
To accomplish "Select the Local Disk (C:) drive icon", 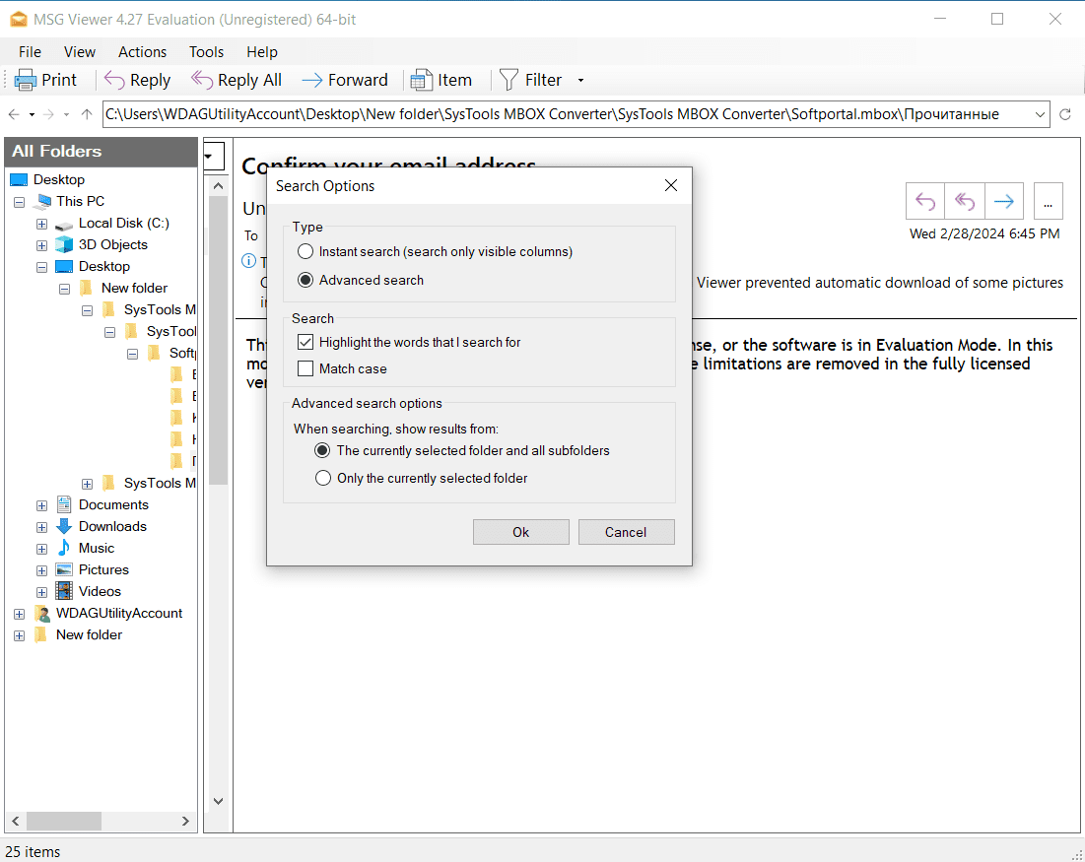I will (64, 225).
